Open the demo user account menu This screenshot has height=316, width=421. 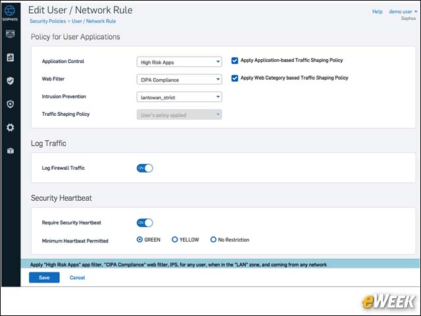coord(403,12)
